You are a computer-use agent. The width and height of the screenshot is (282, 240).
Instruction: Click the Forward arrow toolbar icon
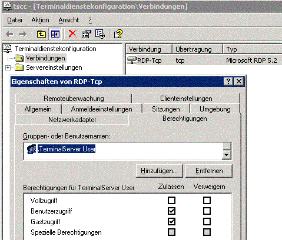click(23, 34)
